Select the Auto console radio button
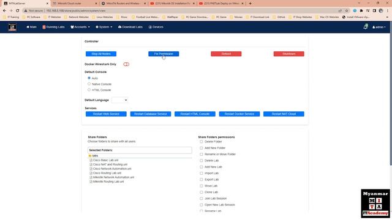392x220 pixels. (x=89, y=78)
